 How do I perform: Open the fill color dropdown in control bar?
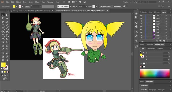click(x=17, y=6)
